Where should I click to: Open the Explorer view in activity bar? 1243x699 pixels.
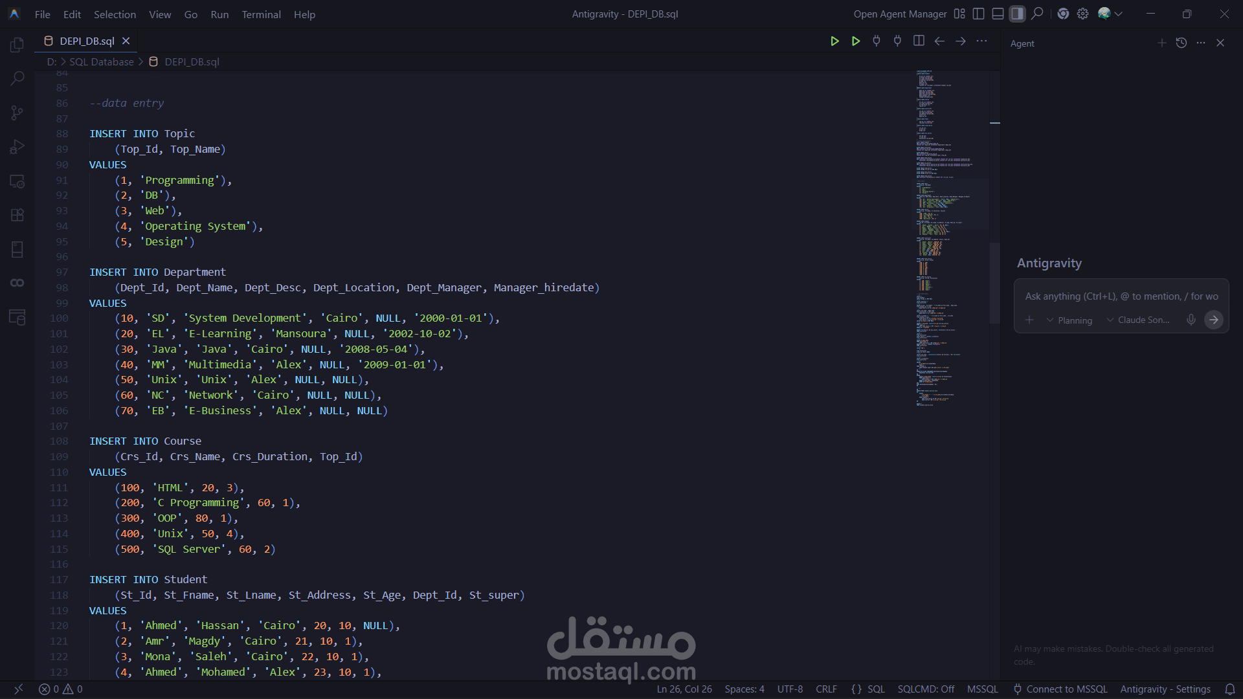click(x=17, y=45)
